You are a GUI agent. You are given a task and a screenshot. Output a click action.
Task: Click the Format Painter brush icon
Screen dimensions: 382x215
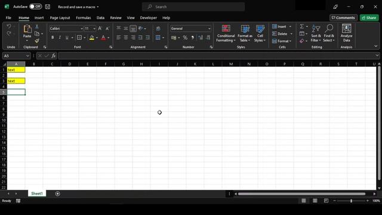[x=37, y=41]
